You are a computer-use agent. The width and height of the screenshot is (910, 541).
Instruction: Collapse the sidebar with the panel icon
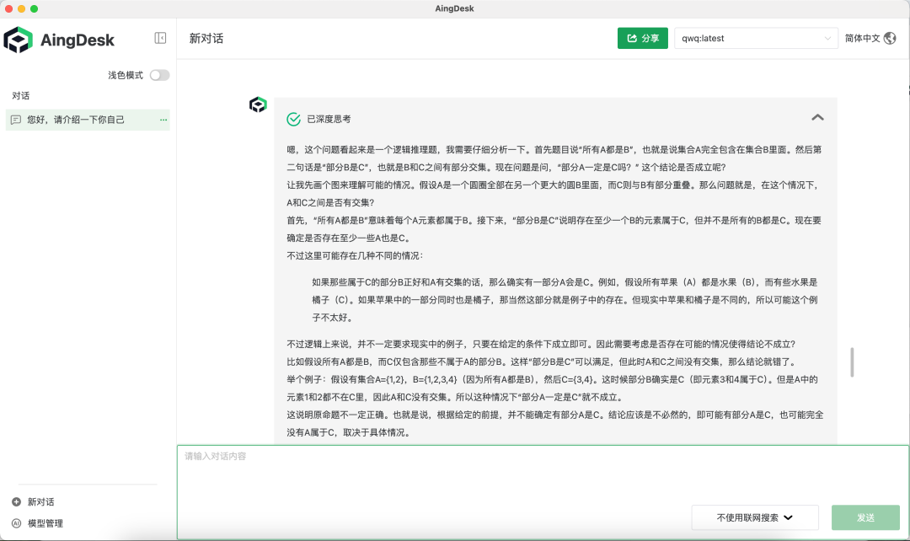[x=160, y=38]
